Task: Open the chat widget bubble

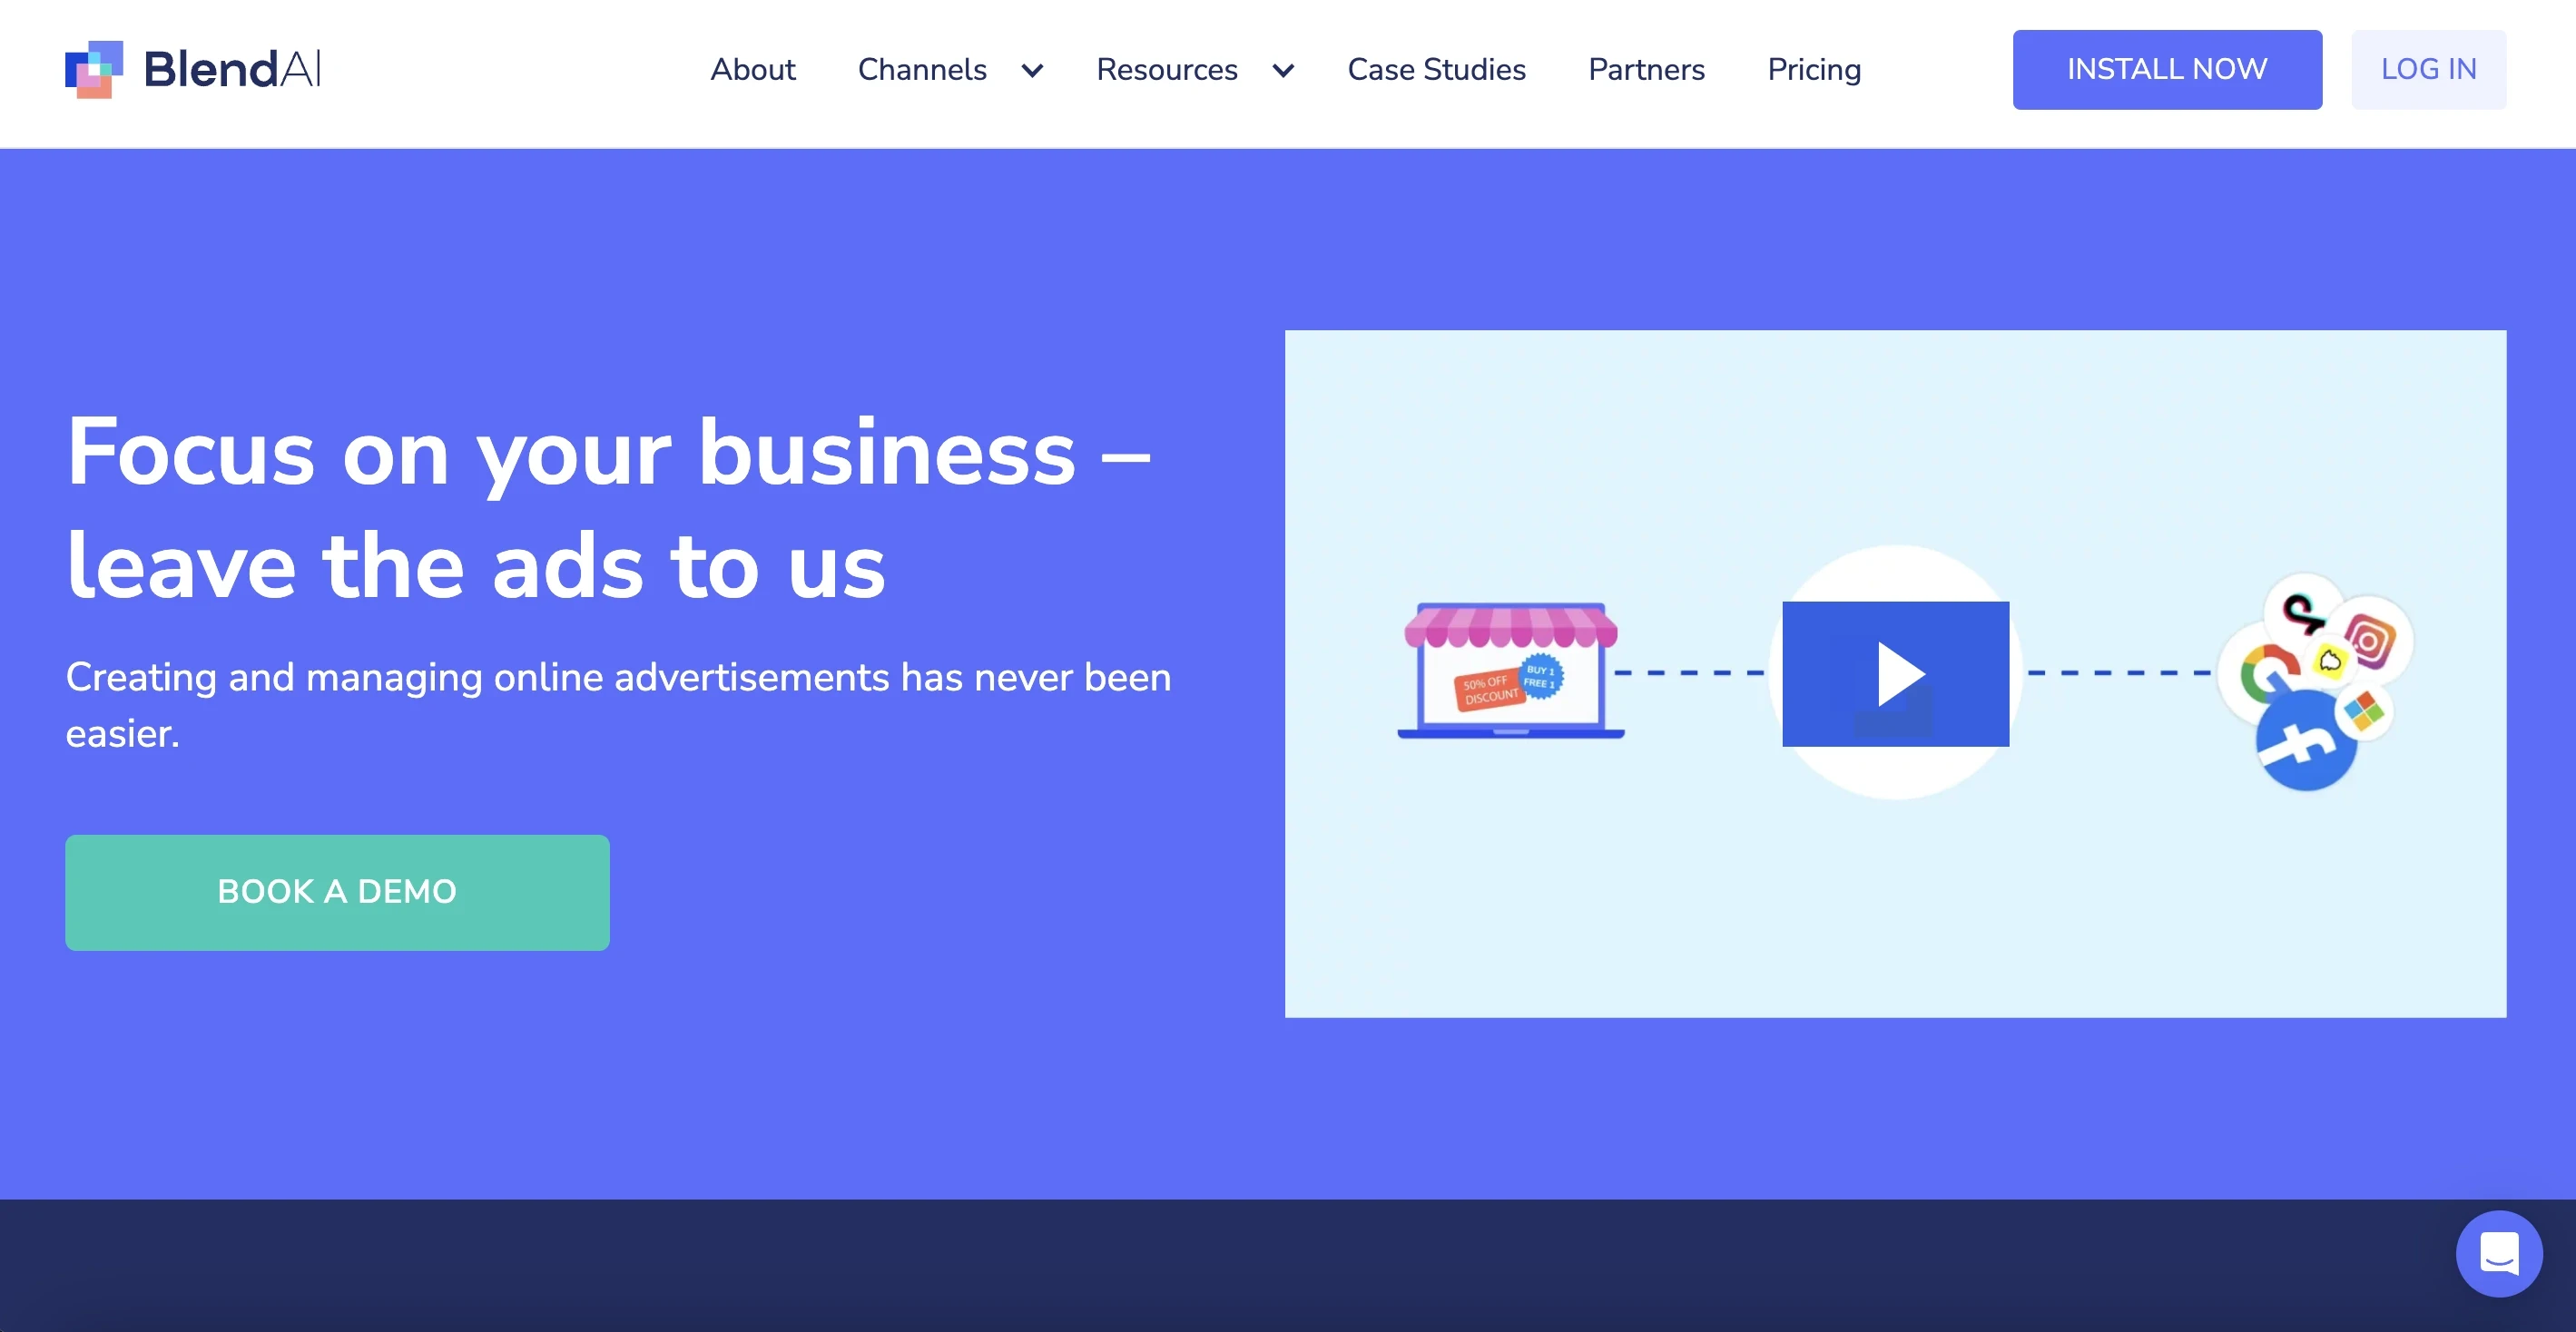Action: coord(2498,1253)
